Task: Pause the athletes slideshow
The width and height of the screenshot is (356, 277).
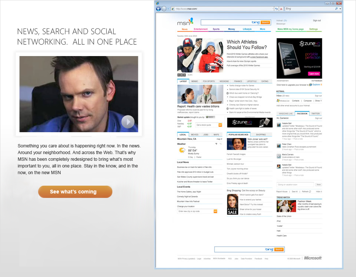Action: click(x=181, y=75)
